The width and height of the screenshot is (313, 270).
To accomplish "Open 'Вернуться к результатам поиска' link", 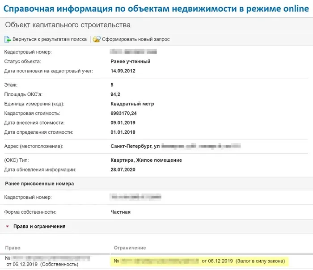I will pyautogui.click(x=50, y=39).
